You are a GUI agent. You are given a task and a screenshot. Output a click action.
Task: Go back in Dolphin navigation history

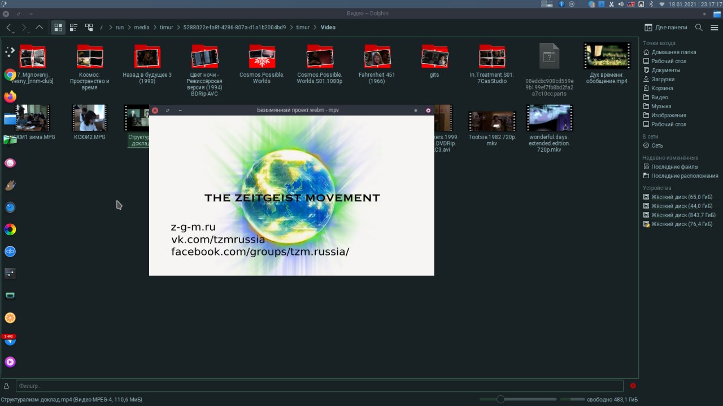[9, 27]
